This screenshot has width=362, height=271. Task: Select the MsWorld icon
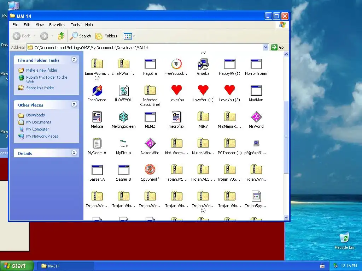pos(256,117)
